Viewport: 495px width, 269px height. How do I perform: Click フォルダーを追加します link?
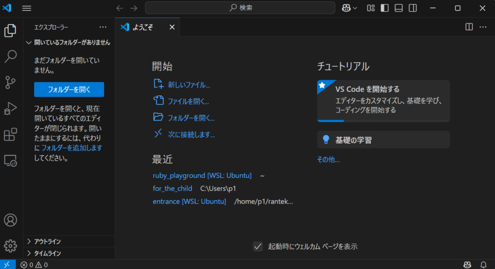click(72, 148)
